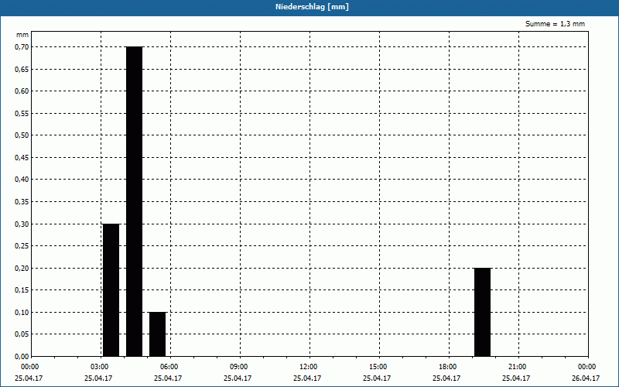Click the '0,25' y-axis label

pyautogui.click(x=22, y=246)
